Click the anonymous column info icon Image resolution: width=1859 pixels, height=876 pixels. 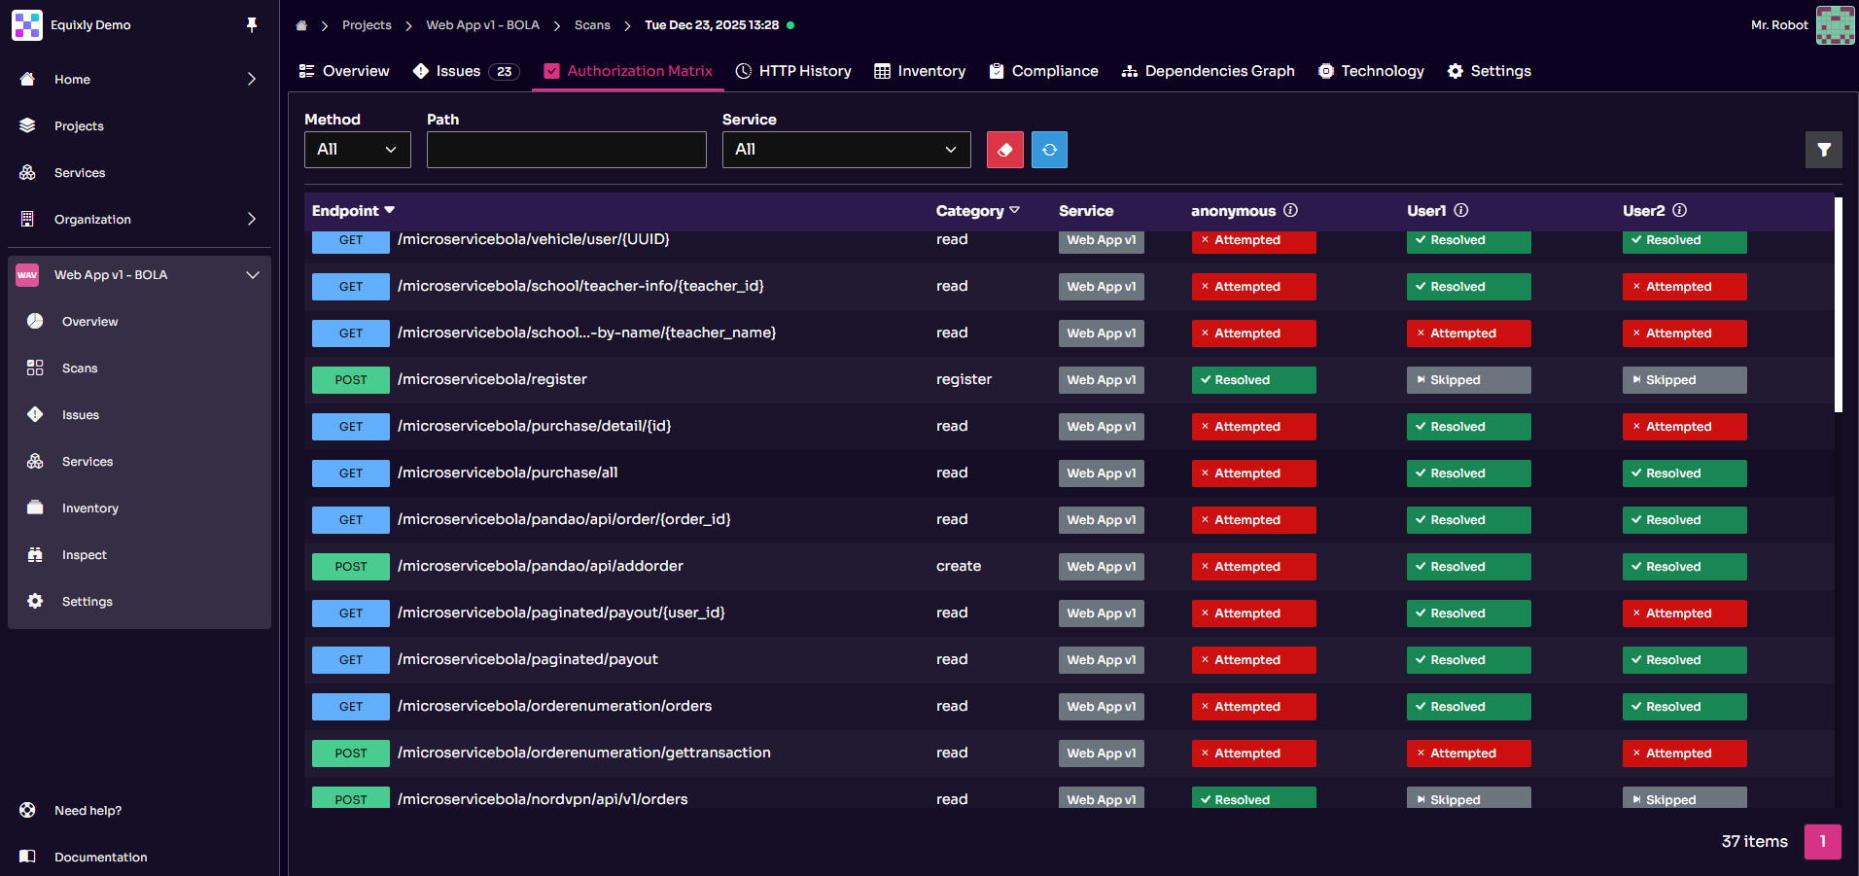click(x=1291, y=210)
